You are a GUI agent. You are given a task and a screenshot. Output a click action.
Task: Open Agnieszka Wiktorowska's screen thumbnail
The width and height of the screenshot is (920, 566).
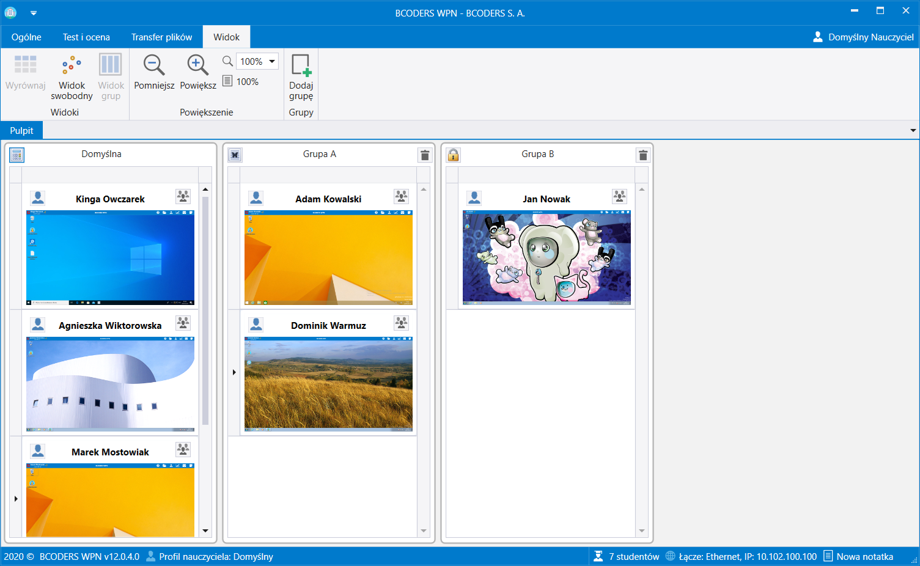[110, 384]
